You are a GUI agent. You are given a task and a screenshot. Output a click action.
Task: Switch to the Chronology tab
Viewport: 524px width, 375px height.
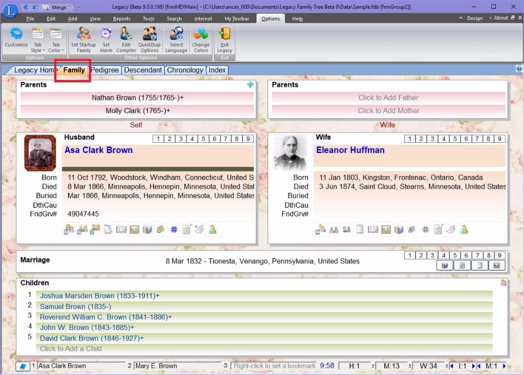pyautogui.click(x=185, y=70)
